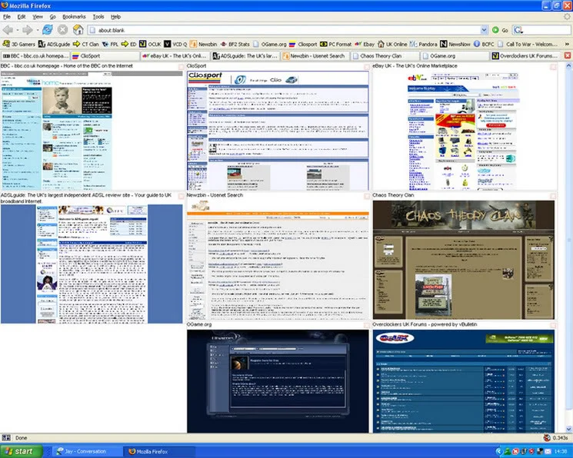573x458 pixels.
Task: Open the BF2 Stats bookmark
Action: (x=235, y=44)
